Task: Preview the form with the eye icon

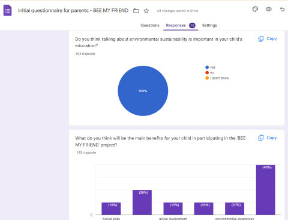Action: (x=268, y=9)
